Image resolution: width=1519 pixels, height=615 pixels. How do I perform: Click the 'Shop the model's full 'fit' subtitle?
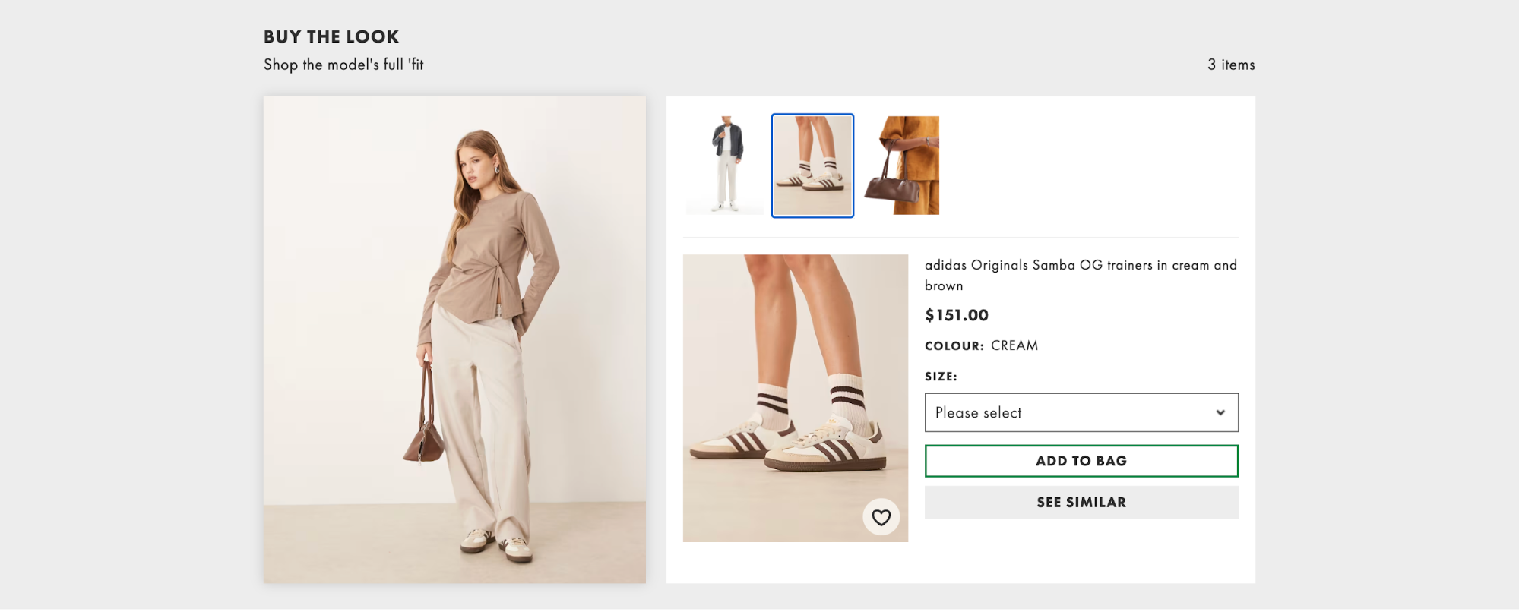pyautogui.click(x=343, y=65)
